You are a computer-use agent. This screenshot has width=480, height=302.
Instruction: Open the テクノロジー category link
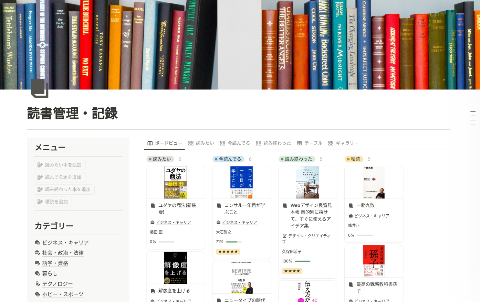click(x=58, y=284)
